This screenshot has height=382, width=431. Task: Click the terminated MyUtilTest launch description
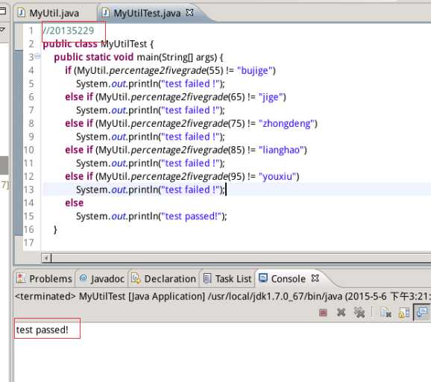pyautogui.click(x=223, y=296)
